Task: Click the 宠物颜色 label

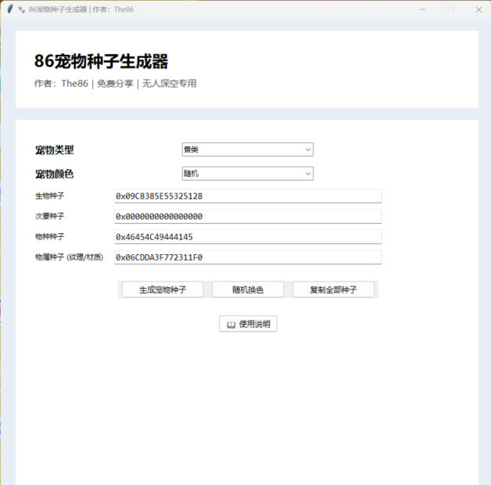Action: 55,174
